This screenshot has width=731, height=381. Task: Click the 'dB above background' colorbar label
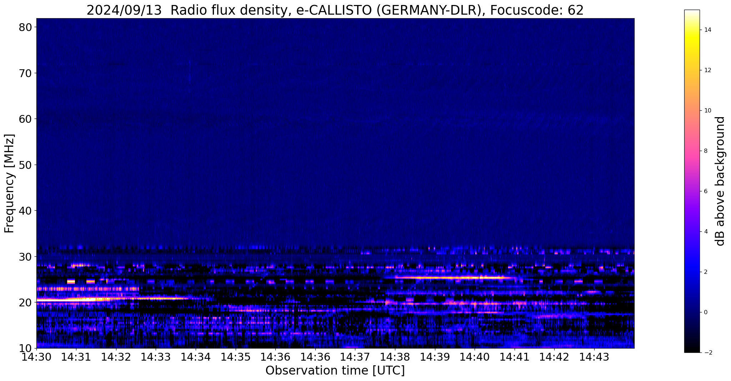(x=720, y=181)
